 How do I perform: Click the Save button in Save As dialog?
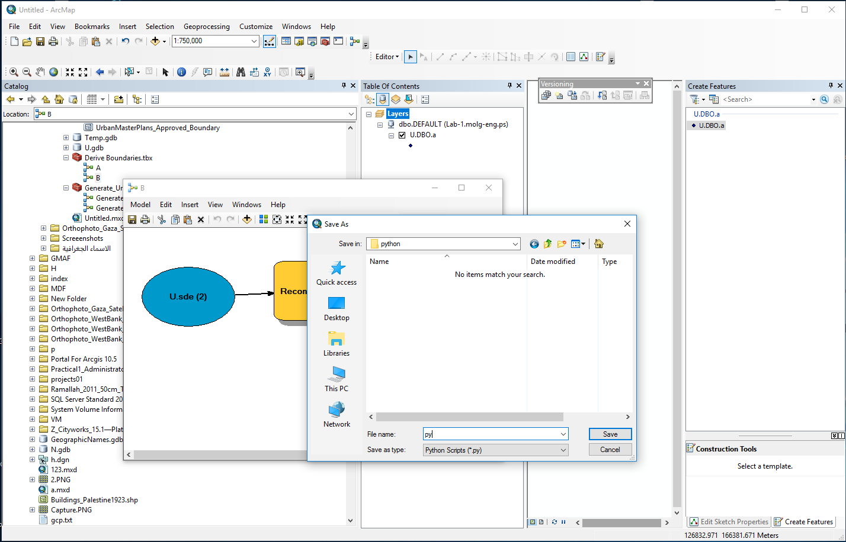[x=610, y=434]
